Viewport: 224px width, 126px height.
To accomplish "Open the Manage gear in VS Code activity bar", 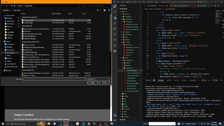I will pos(115,120).
